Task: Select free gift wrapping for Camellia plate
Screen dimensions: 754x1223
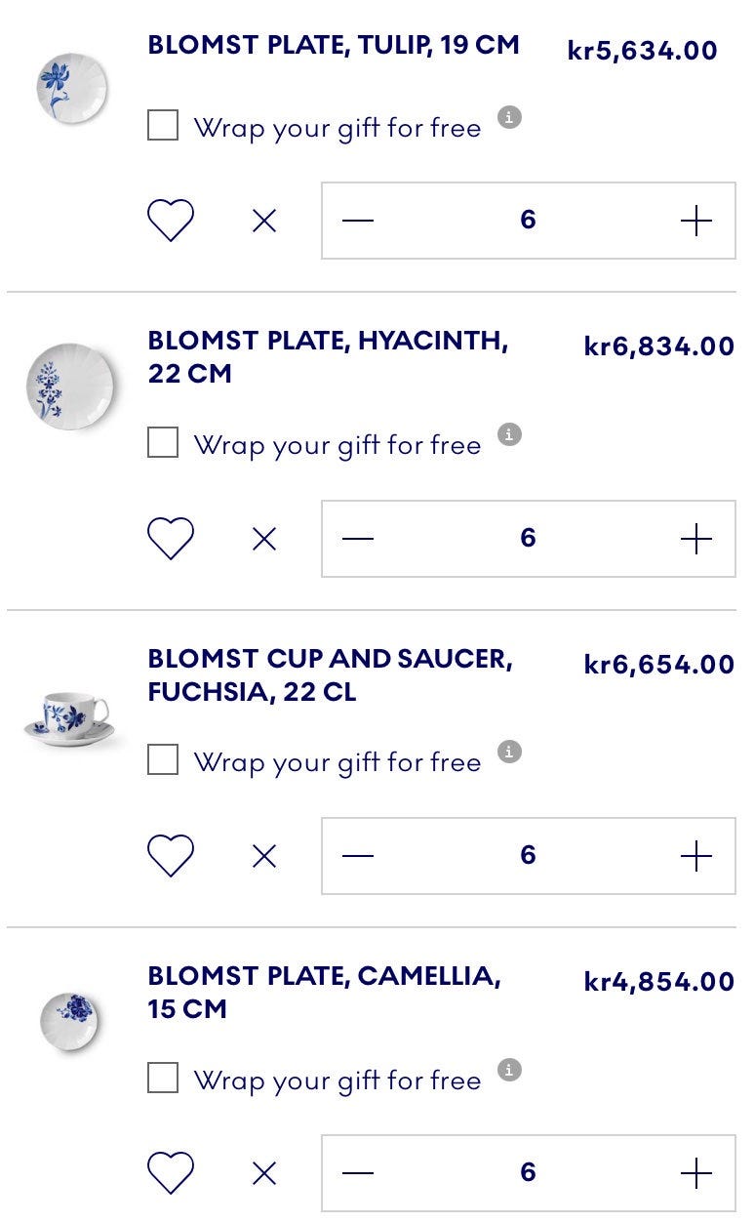Action: click(163, 1079)
